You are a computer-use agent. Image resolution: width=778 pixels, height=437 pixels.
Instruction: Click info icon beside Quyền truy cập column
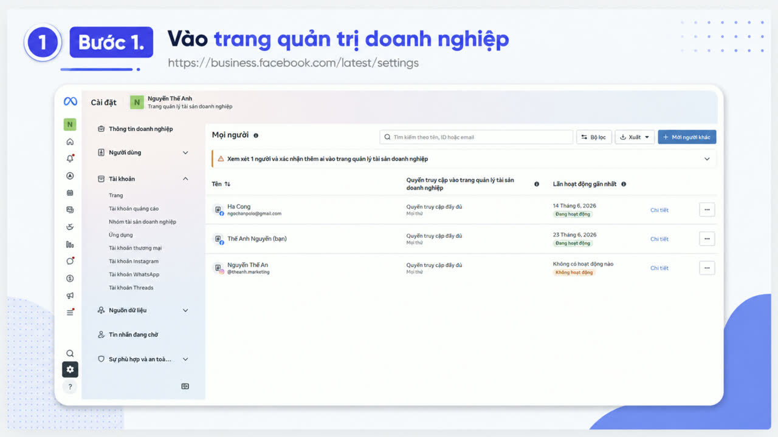pyautogui.click(x=536, y=184)
